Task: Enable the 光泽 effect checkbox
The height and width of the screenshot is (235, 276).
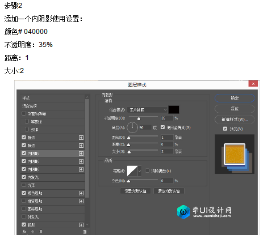Action: 24,185
